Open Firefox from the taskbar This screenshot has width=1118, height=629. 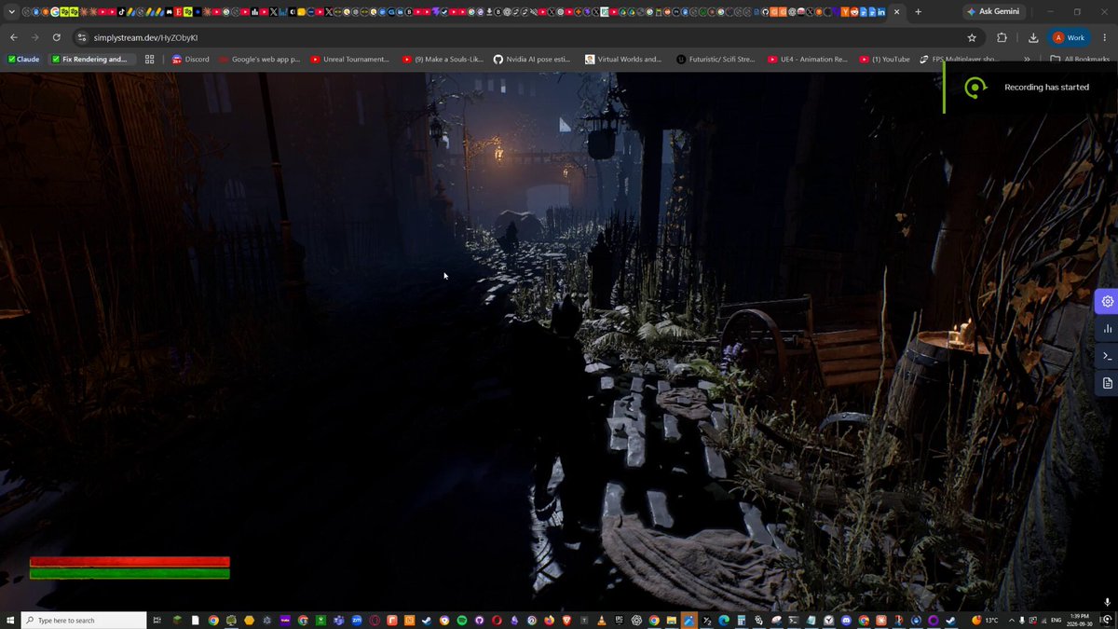coord(549,620)
